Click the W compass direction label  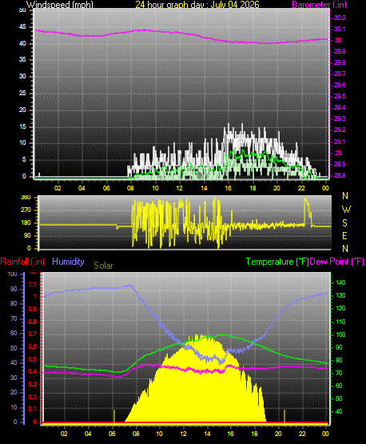pyautogui.click(x=346, y=210)
